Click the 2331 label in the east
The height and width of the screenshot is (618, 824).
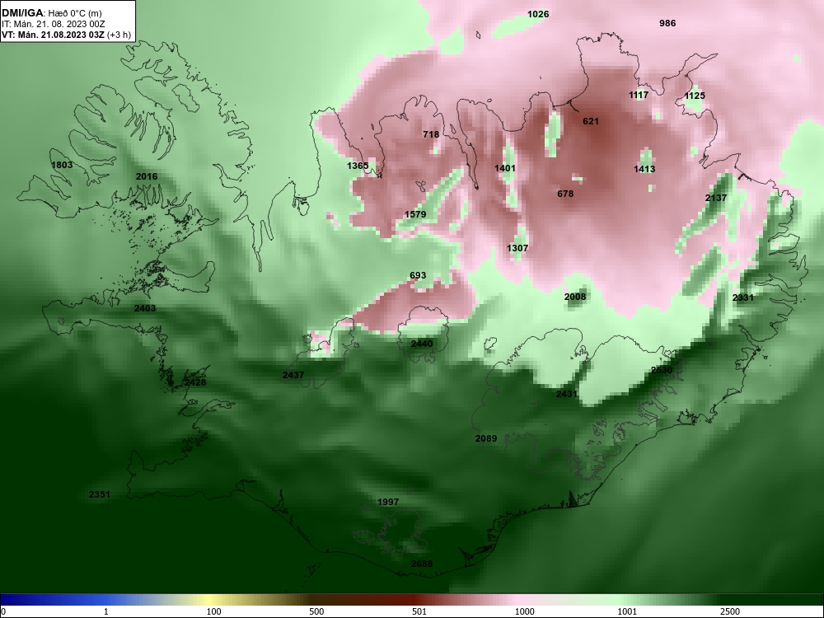(x=743, y=298)
